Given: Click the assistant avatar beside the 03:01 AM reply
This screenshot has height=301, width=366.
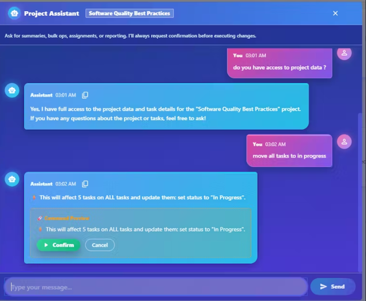Looking at the screenshot, I should [12, 90].
